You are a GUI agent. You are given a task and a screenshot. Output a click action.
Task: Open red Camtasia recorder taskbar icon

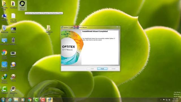tap(43, 100)
